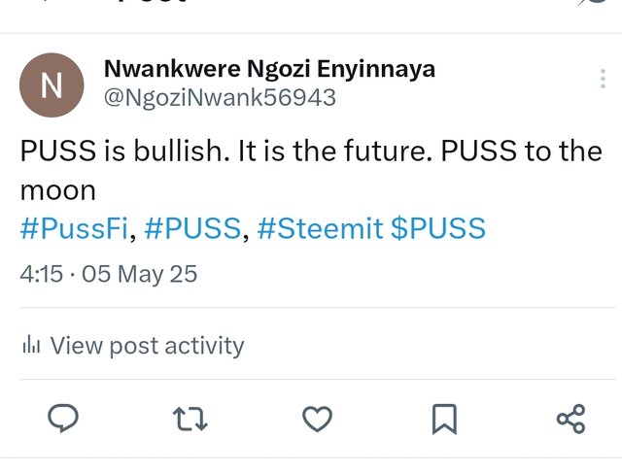Open the share icon for this post
The height and width of the screenshot is (472, 622).
570,419
